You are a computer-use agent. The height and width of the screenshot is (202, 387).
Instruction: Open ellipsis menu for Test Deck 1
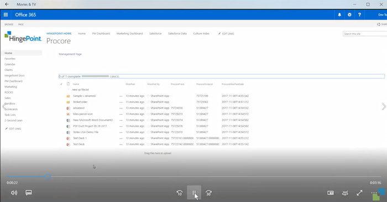pos(121,138)
